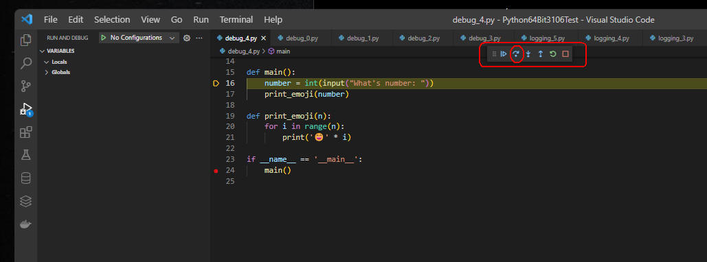Switch to the debug_2.py tab
Screen dimensions: 707x262
(x=423, y=38)
